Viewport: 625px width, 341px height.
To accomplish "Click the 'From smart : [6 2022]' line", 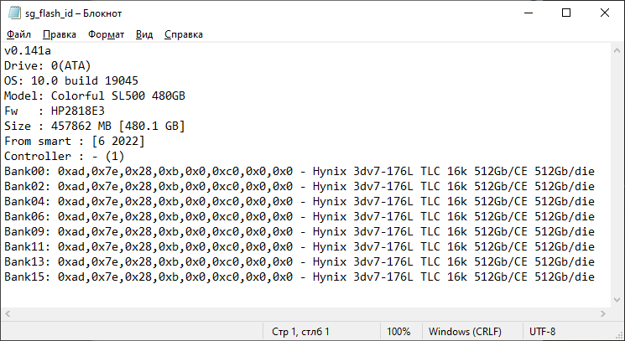I will [x=74, y=142].
